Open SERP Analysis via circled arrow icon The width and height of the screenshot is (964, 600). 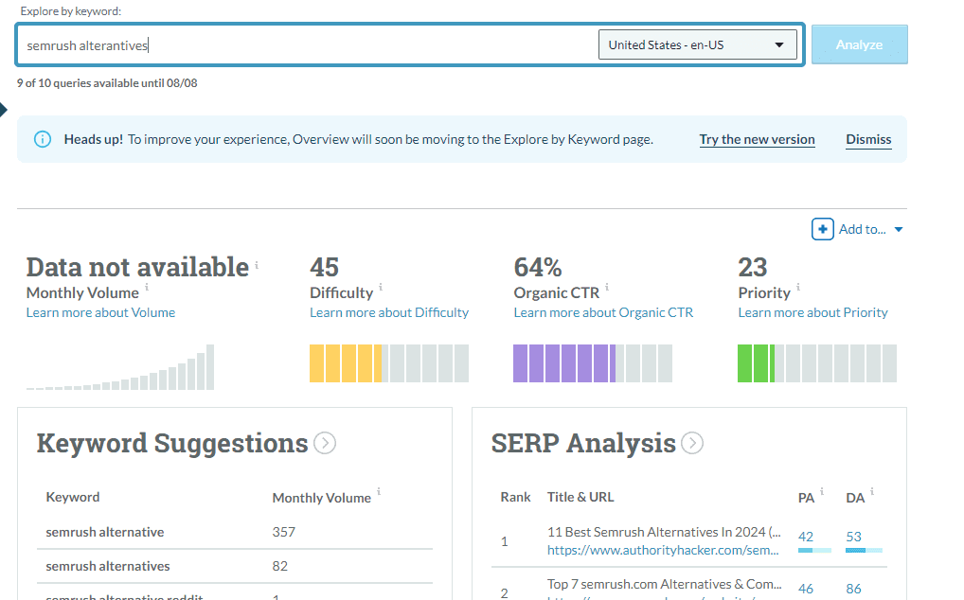[692, 443]
